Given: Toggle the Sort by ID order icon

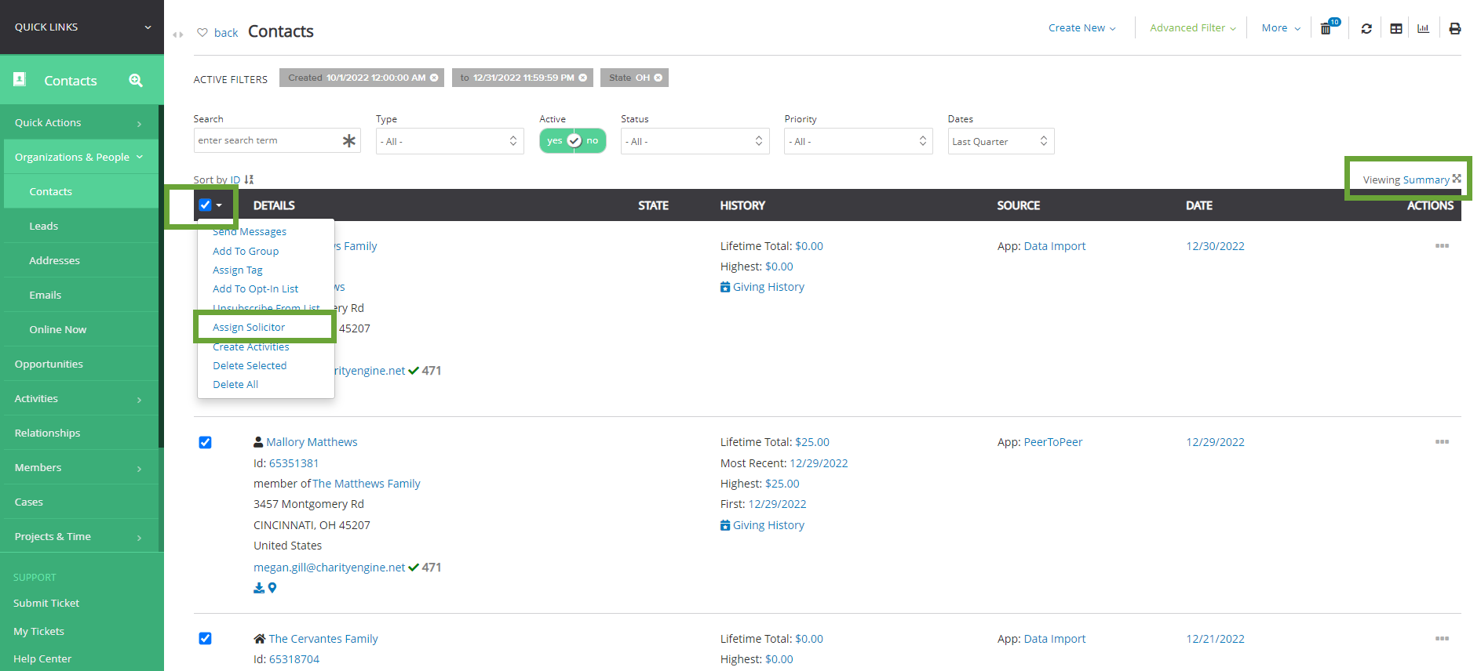Looking at the screenshot, I should [x=249, y=180].
